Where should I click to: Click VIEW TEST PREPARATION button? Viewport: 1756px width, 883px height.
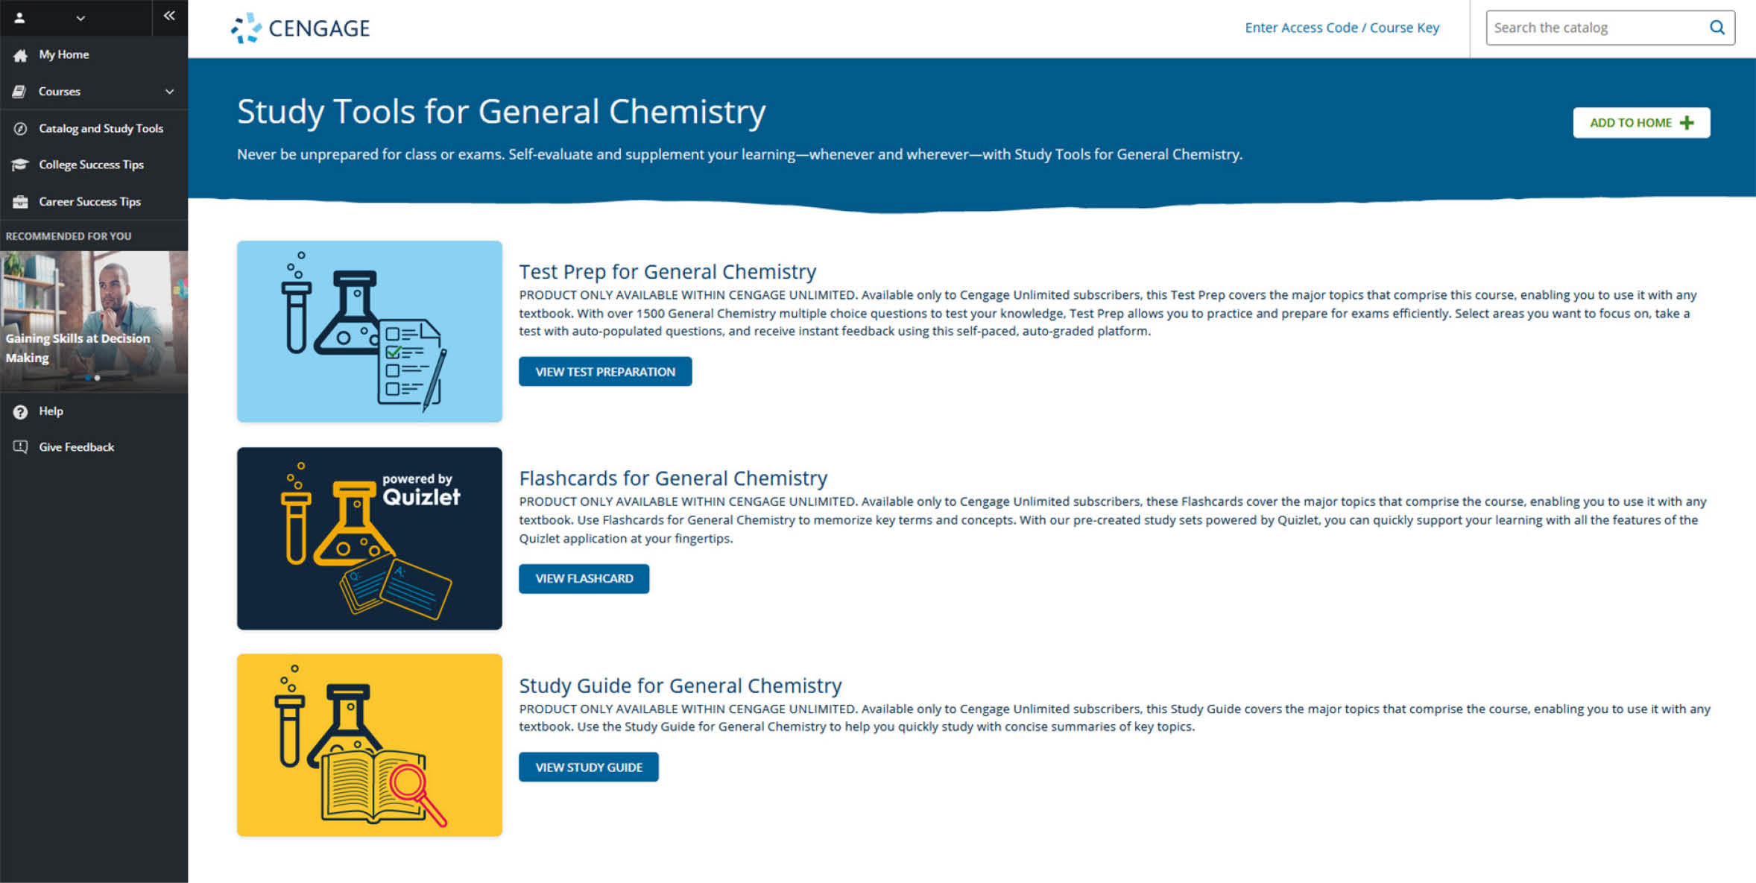tap(605, 372)
